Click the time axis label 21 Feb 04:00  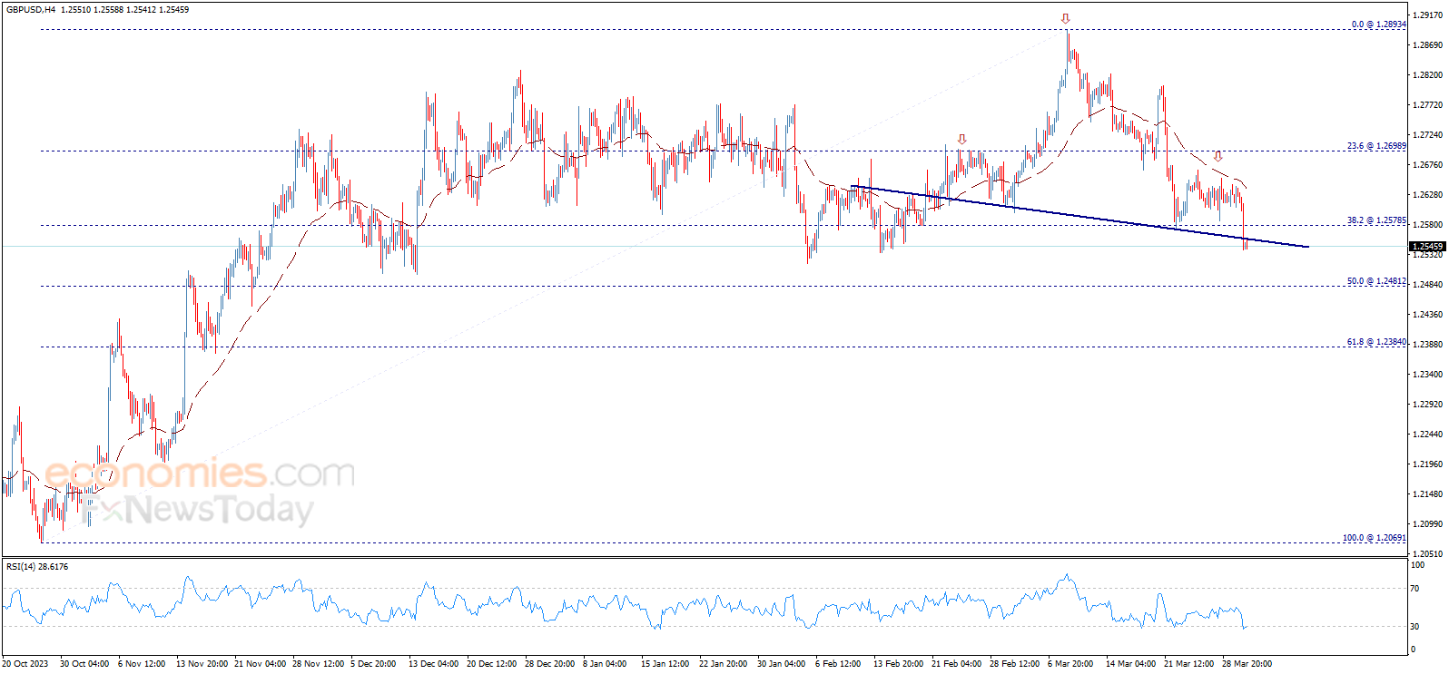(x=957, y=664)
